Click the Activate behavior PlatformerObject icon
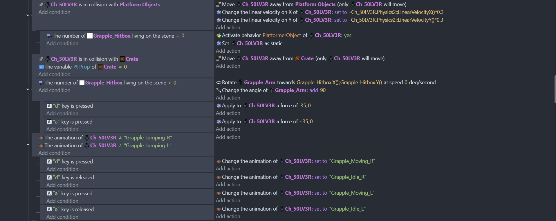Screen dimensions: 556x221 coord(219,36)
